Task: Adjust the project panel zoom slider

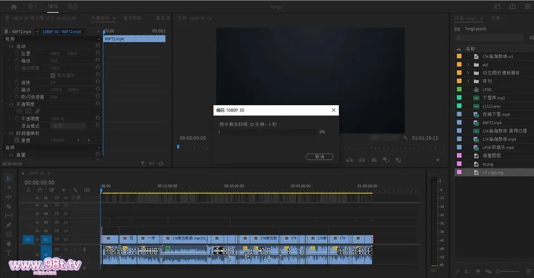Action: pyautogui.click(x=507, y=271)
